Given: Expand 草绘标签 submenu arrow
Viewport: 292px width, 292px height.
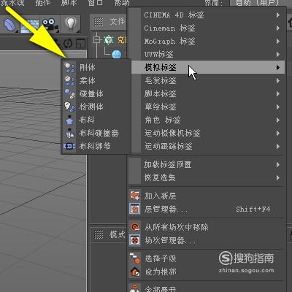Looking at the screenshot, I should click(x=278, y=107).
